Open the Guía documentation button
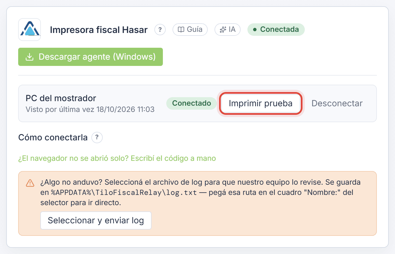Viewport: 395px width, 254px height. click(190, 30)
